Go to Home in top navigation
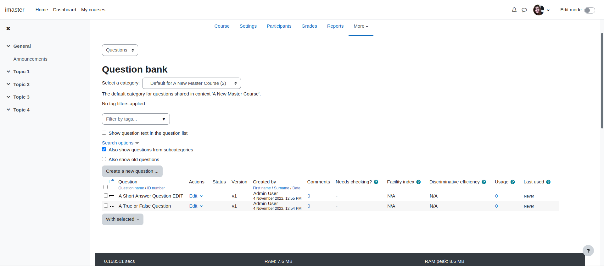Screen dimensions: 604x266 (42, 10)
